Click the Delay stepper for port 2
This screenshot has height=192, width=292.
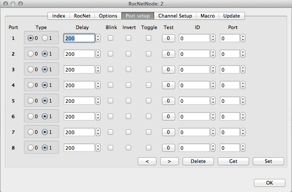pyautogui.click(x=98, y=54)
